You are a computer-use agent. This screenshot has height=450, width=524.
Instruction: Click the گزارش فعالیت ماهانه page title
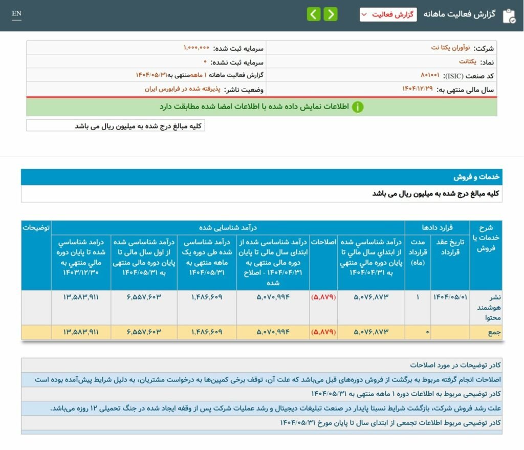pos(459,14)
